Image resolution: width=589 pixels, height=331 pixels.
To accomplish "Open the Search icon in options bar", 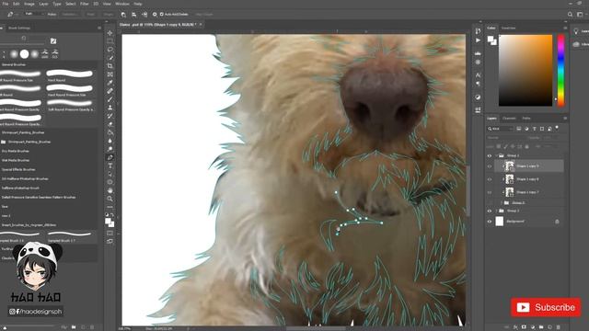I will 571,15.
